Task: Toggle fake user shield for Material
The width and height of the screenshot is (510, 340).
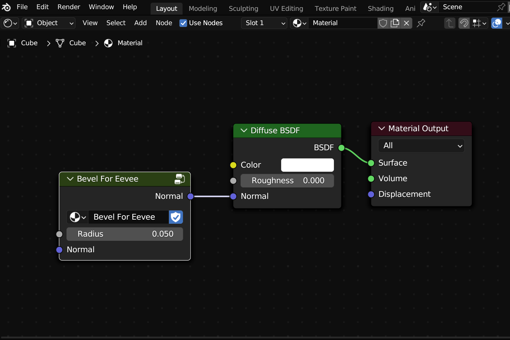Action: tap(383, 23)
